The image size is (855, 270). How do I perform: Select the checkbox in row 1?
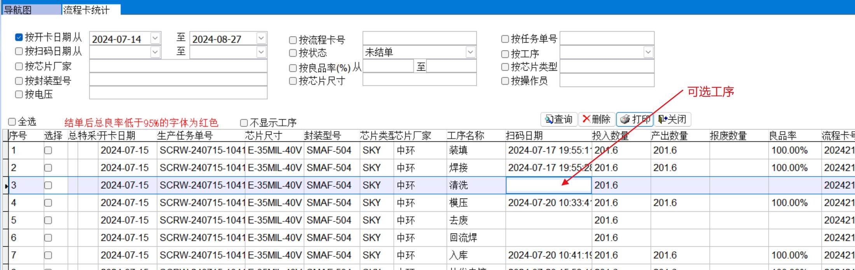[48, 150]
